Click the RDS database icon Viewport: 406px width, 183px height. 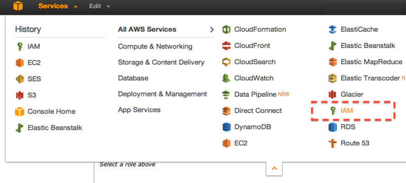(x=332, y=127)
